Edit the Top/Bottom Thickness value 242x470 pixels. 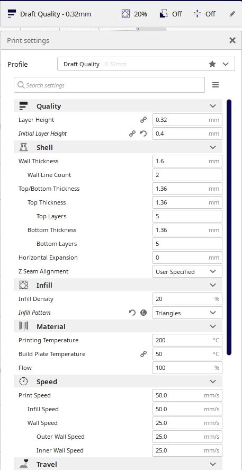187,189
